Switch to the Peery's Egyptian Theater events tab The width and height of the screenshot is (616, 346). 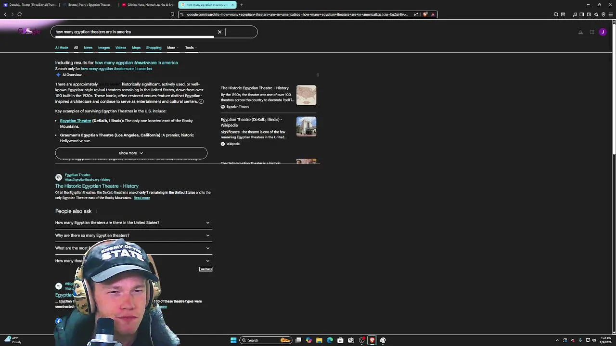[89, 5]
